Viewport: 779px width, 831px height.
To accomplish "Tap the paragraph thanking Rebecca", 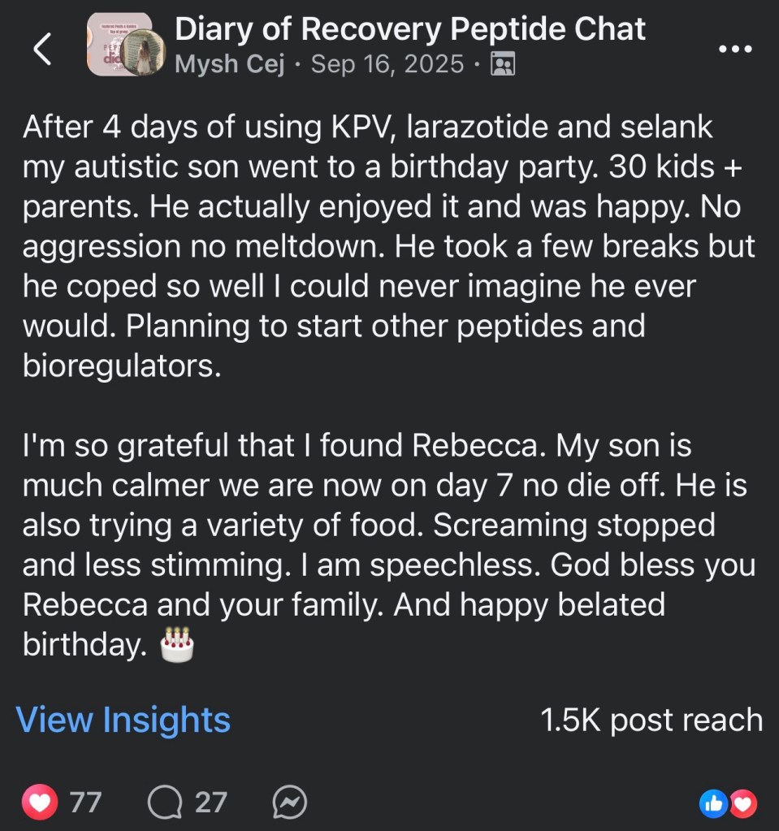I will (x=388, y=544).
